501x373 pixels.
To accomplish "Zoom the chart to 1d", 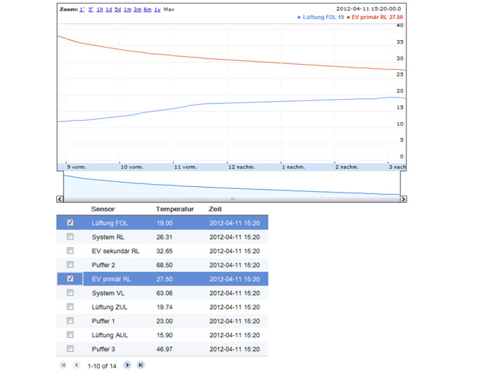I will click(109, 10).
